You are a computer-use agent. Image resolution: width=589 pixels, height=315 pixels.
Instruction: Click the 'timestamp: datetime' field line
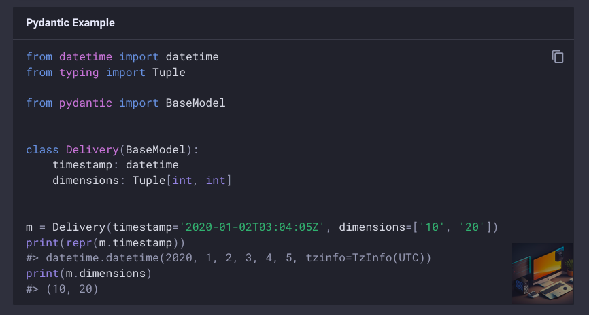(x=116, y=164)
